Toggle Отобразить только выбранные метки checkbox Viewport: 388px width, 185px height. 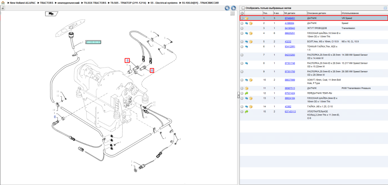243,8
